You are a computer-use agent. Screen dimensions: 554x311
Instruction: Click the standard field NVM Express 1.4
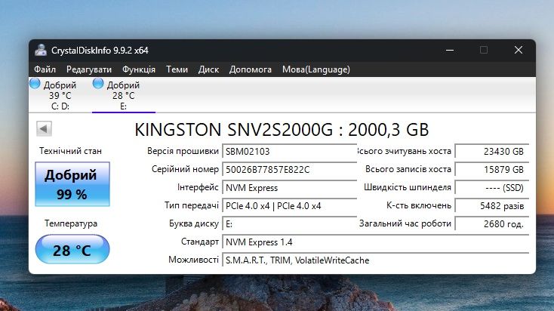pyautogui.click(x=375, y=242)
